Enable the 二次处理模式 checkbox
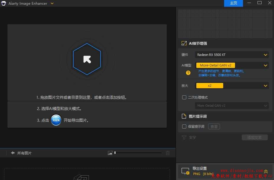Image resolution: width=274 pixels, height=180 pixels. (x=184, y=97)
